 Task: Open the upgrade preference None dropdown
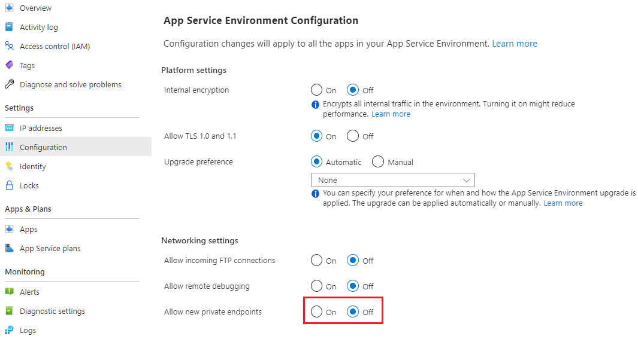tap(392, 180)
